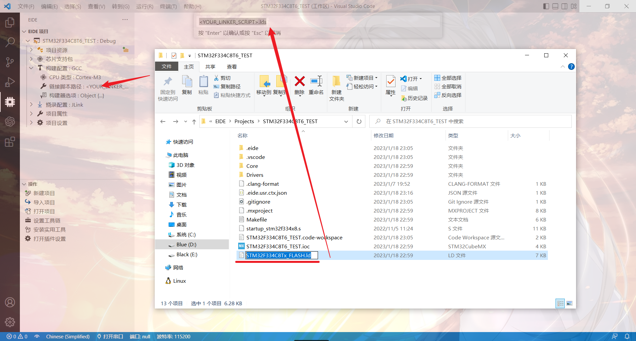
Task: Open the address bar history dropdown
Action: [x=346, y=122]
